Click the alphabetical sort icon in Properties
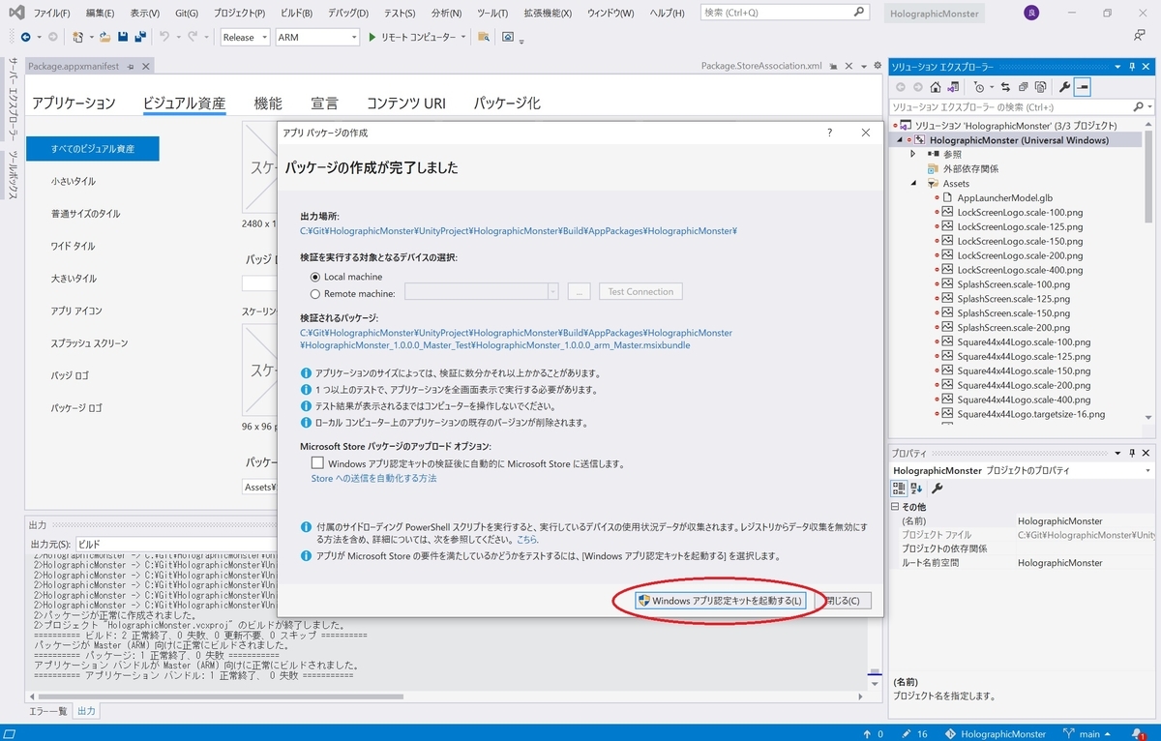1161x741 pixels. (x=917, y=489)
